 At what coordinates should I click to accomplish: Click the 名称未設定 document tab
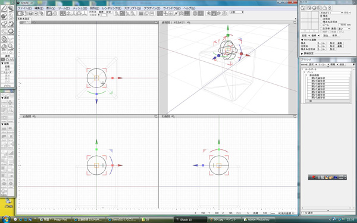[x=24, y=19]
